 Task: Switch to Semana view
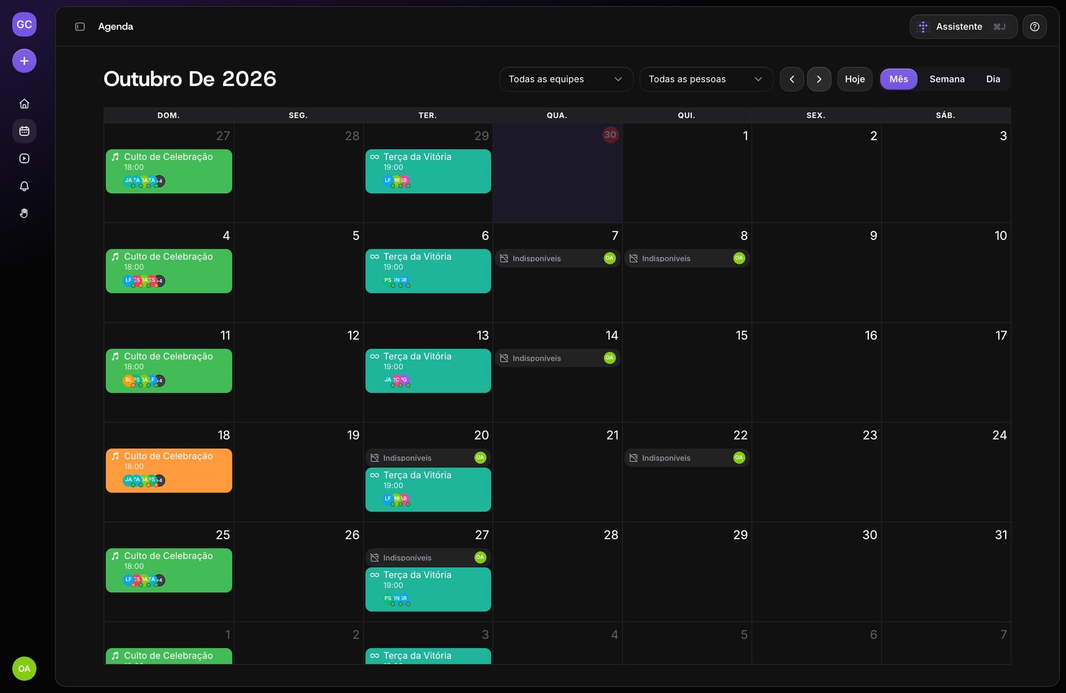pyautogui.click(x=947, y=79)
